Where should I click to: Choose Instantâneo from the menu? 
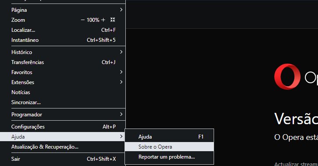tap(62, 40)
